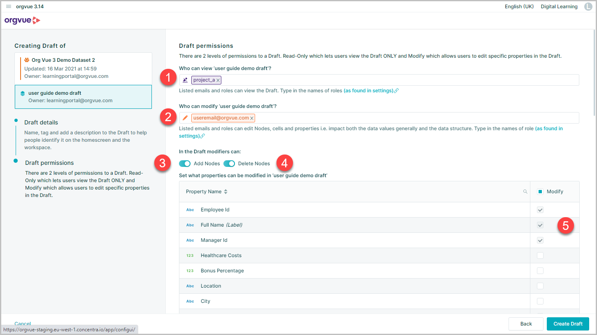The width and height of the screenshot is (597, 335).
Task: Click the Abc type icon for Employee Id
Action: (190, 210)
